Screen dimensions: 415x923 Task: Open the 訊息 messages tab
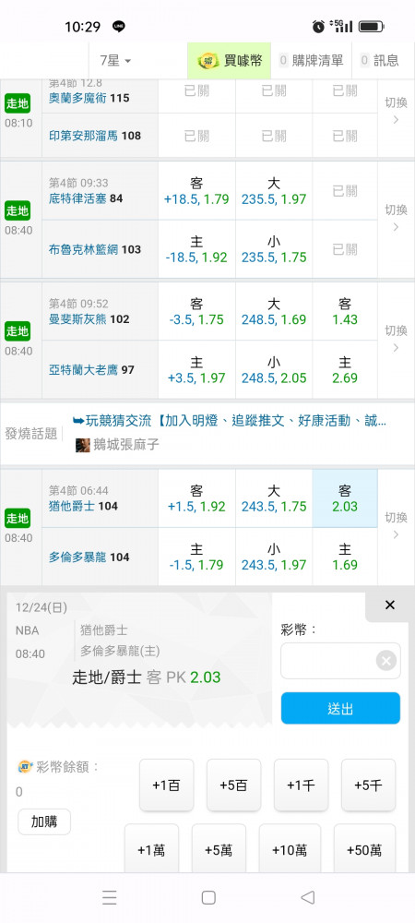[380, 60]
